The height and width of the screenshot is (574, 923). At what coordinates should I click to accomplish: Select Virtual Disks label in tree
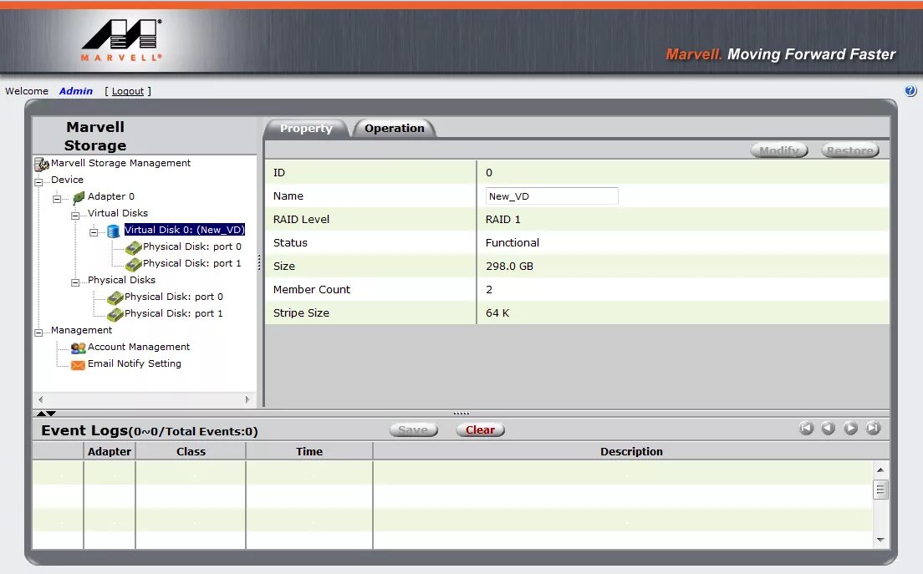tap(118, 213)
